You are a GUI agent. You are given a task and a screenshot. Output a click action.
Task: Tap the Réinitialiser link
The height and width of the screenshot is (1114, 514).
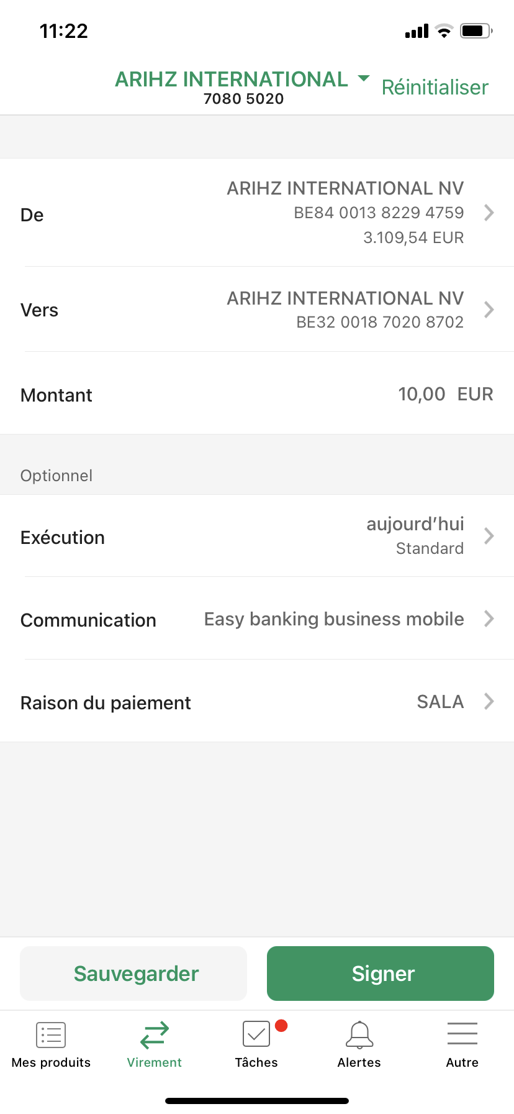click(x=435, y=88)
